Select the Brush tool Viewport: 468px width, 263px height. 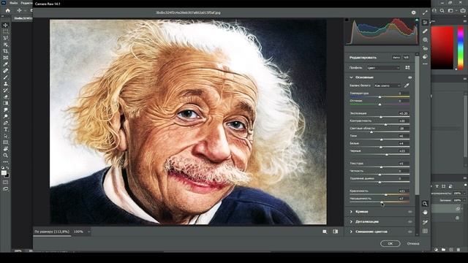pyautogui.click(x=5, y=77)
